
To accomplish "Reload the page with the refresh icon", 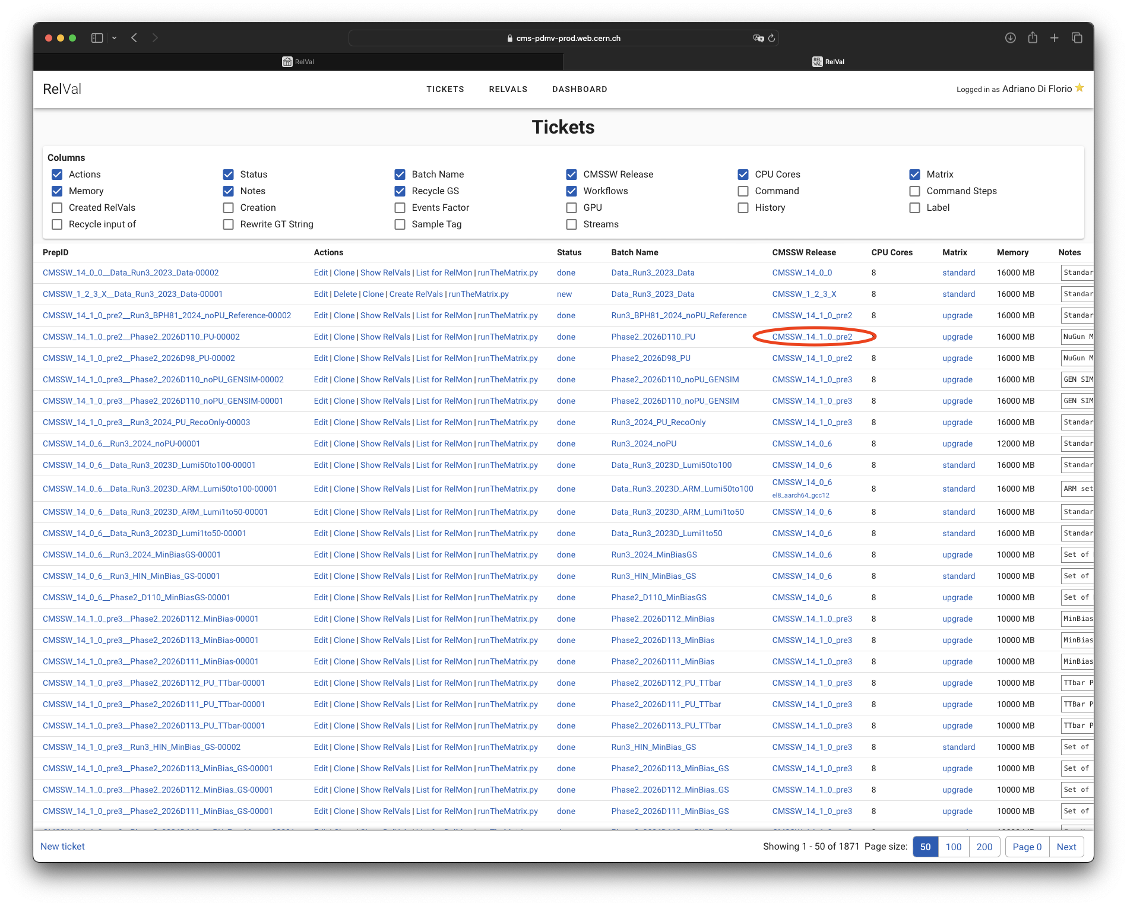I will (771, 38).
